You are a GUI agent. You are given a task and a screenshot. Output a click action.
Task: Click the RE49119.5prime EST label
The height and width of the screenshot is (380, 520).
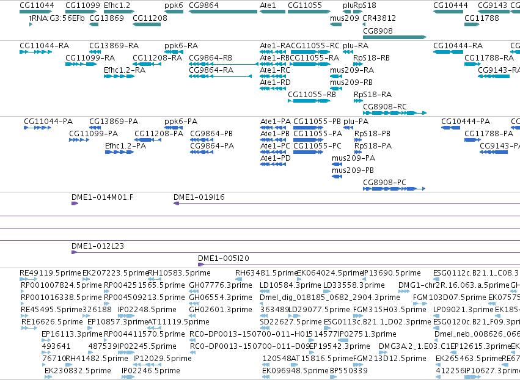50,273
